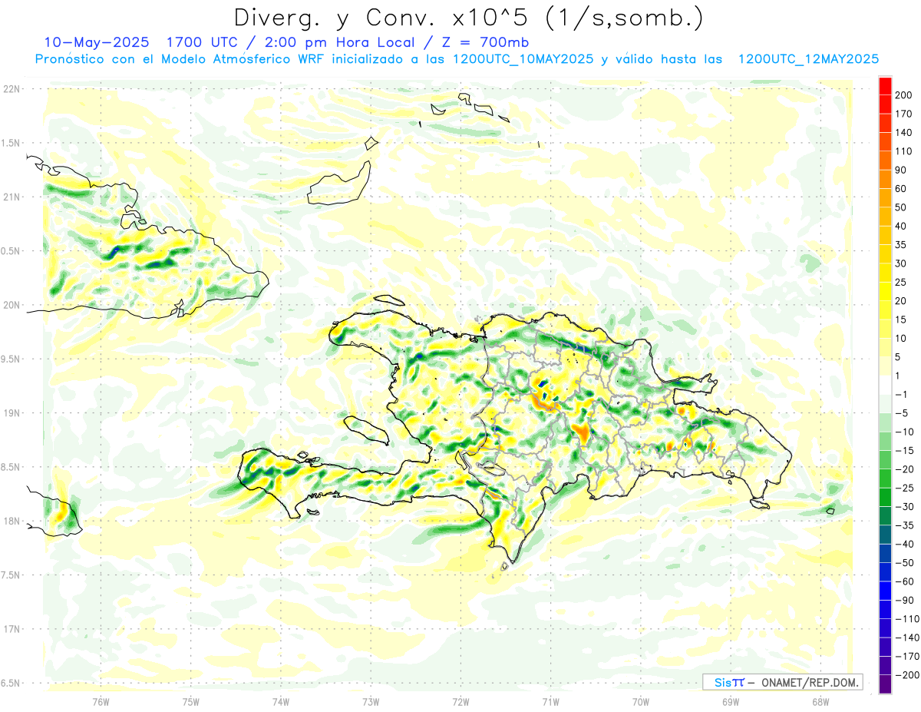921x712 pixels.
Task: Click the latitude label "0.5N"
Action: coord(11,251)
